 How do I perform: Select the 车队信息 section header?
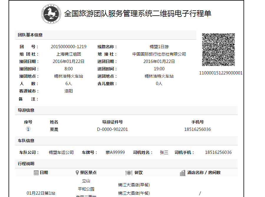(26, 141)
